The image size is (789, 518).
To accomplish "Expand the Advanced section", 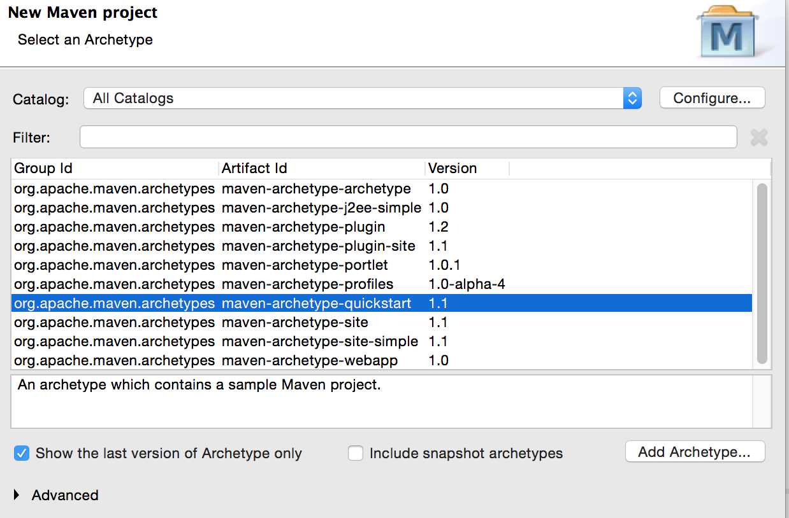I will [x=17, y=495].
